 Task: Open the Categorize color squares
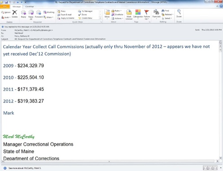[138, 14]
